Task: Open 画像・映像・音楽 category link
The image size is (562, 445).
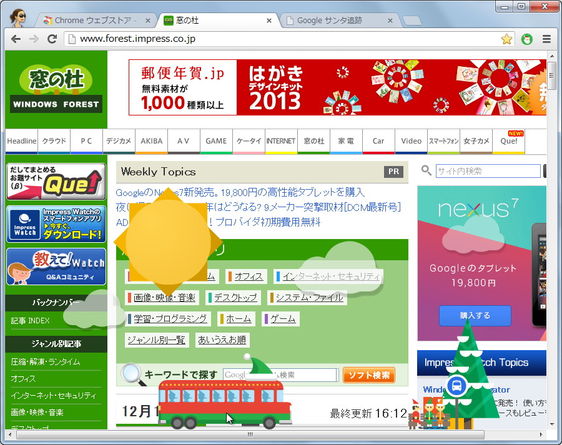Action: click(x=164, y=297)
